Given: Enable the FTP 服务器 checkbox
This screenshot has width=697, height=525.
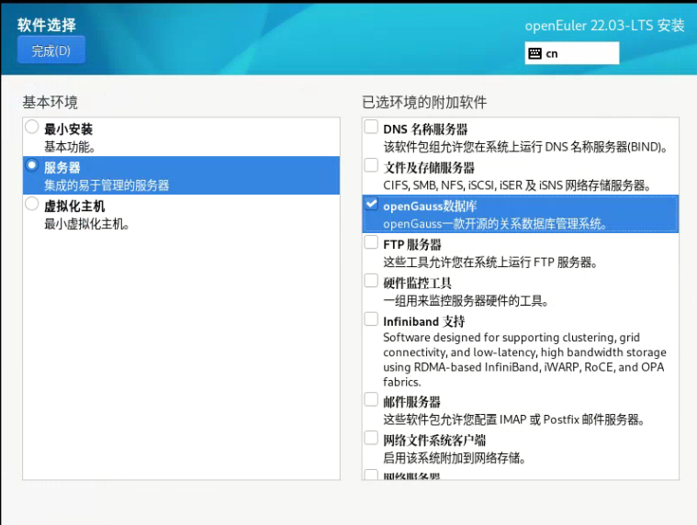Looking at the screenshot, I should [371, 242].
